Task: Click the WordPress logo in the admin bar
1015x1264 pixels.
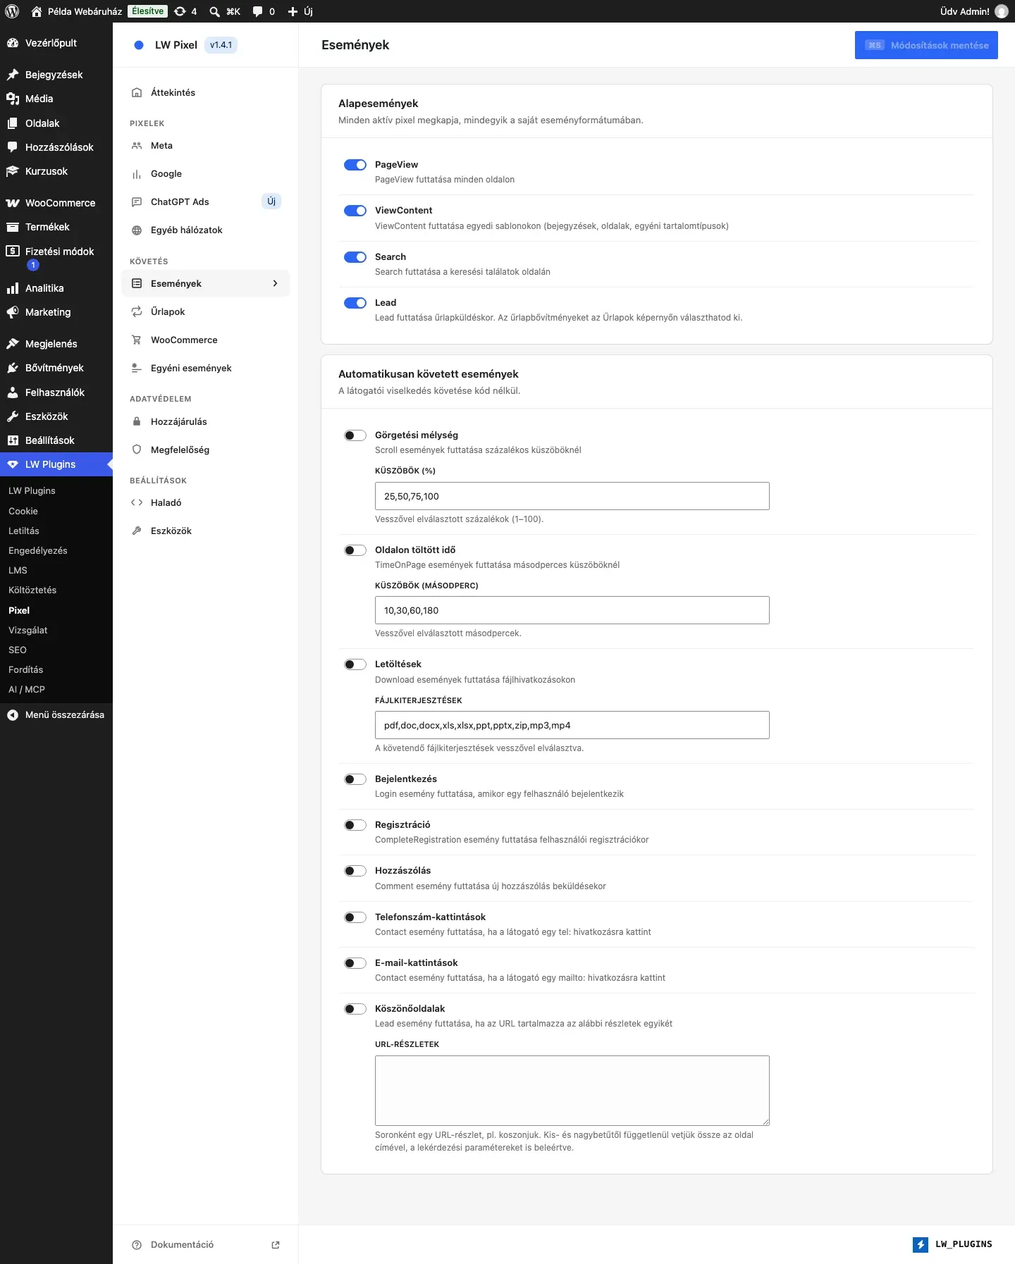Action: [x=12, y=11]
